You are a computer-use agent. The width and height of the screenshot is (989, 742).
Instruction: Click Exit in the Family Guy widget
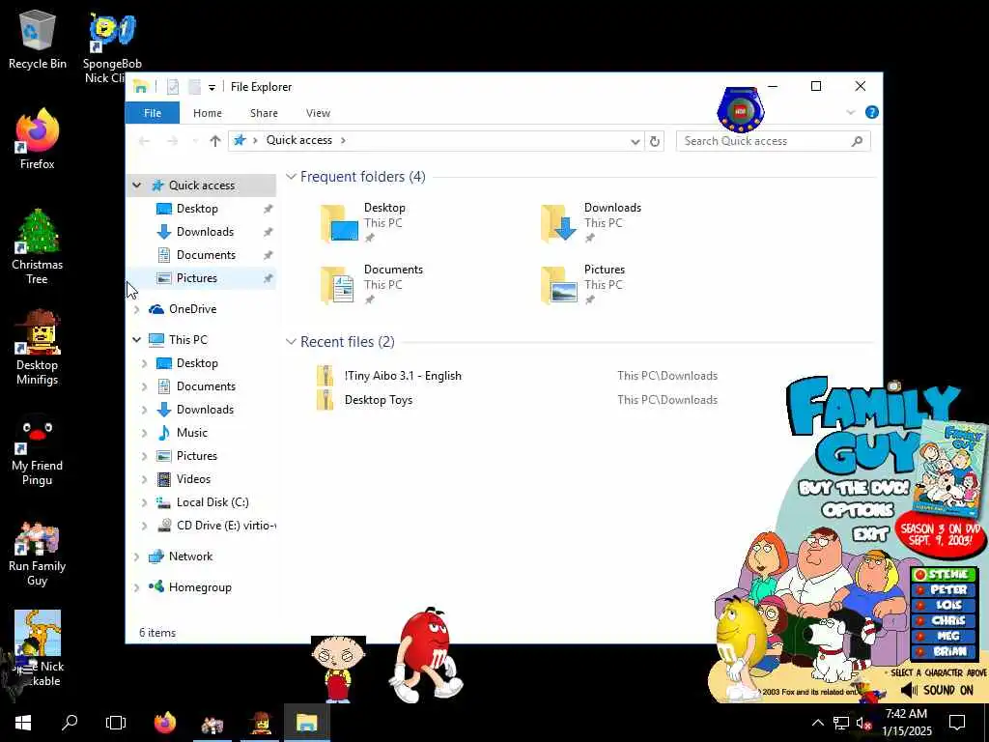(870, 533)
